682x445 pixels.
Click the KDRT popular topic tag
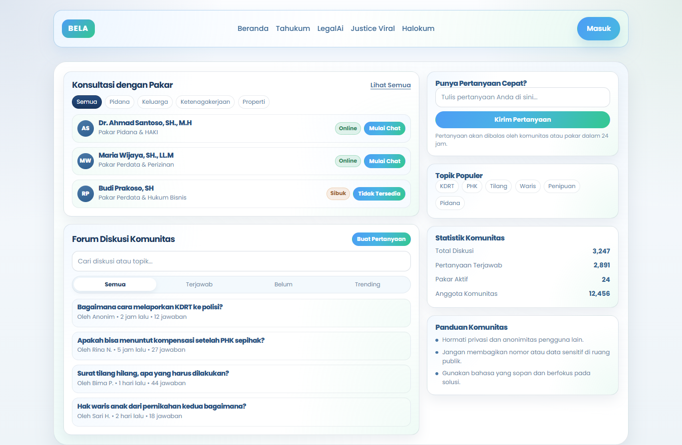[447, 186]
